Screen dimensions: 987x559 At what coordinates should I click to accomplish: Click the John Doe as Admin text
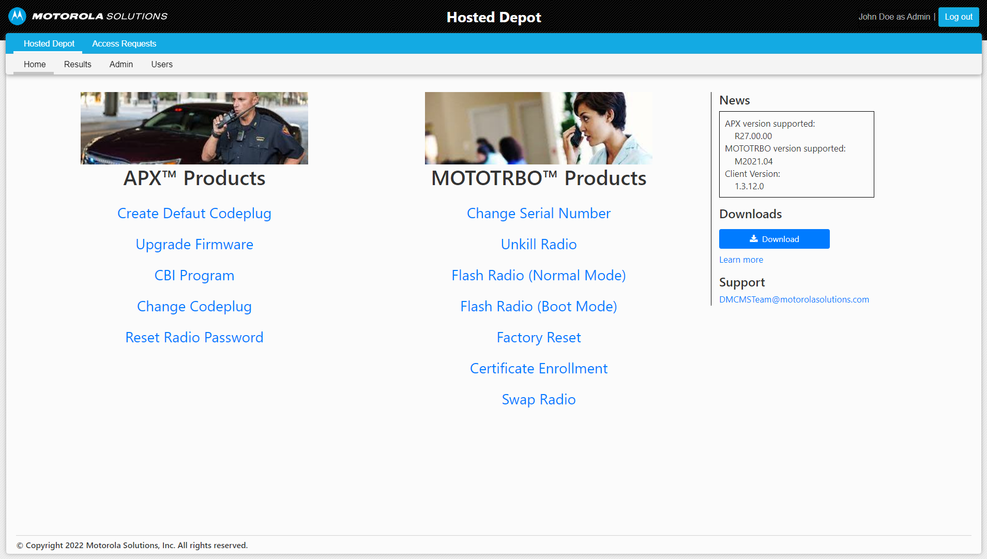point(894,17)
